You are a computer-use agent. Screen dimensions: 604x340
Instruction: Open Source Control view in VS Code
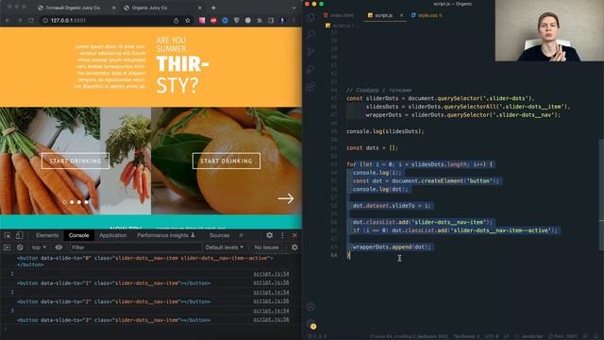point(310,52)
